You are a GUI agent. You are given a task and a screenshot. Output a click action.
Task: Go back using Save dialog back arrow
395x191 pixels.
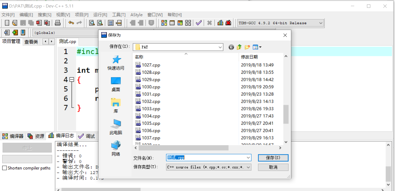tap(231, 47)
